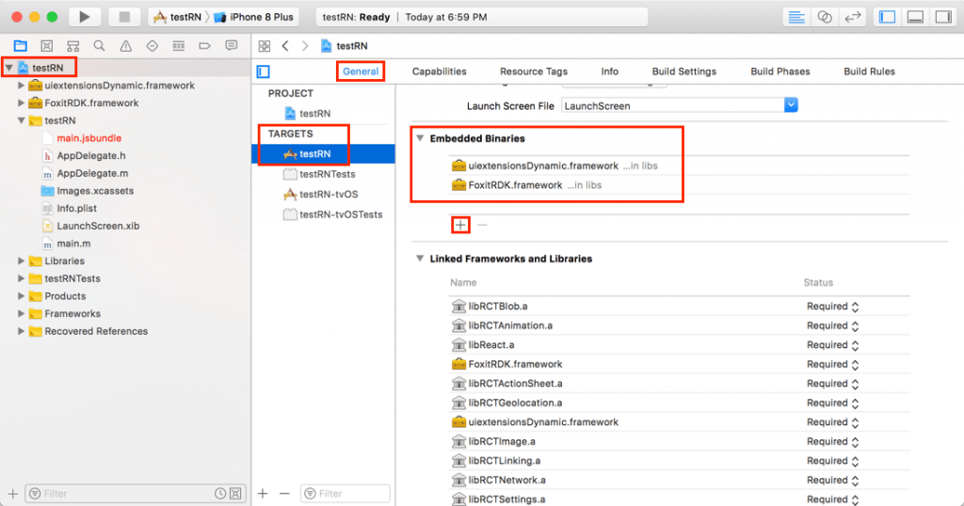Screen dimensions: 964x506
Task: Change libReact.a Required status stepper
Action: point(855,345)
